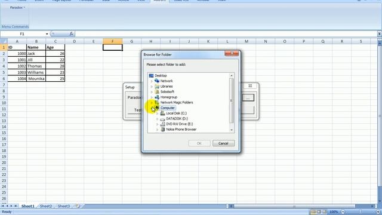Switch to Page Break Preview icon

coord(324,212)
